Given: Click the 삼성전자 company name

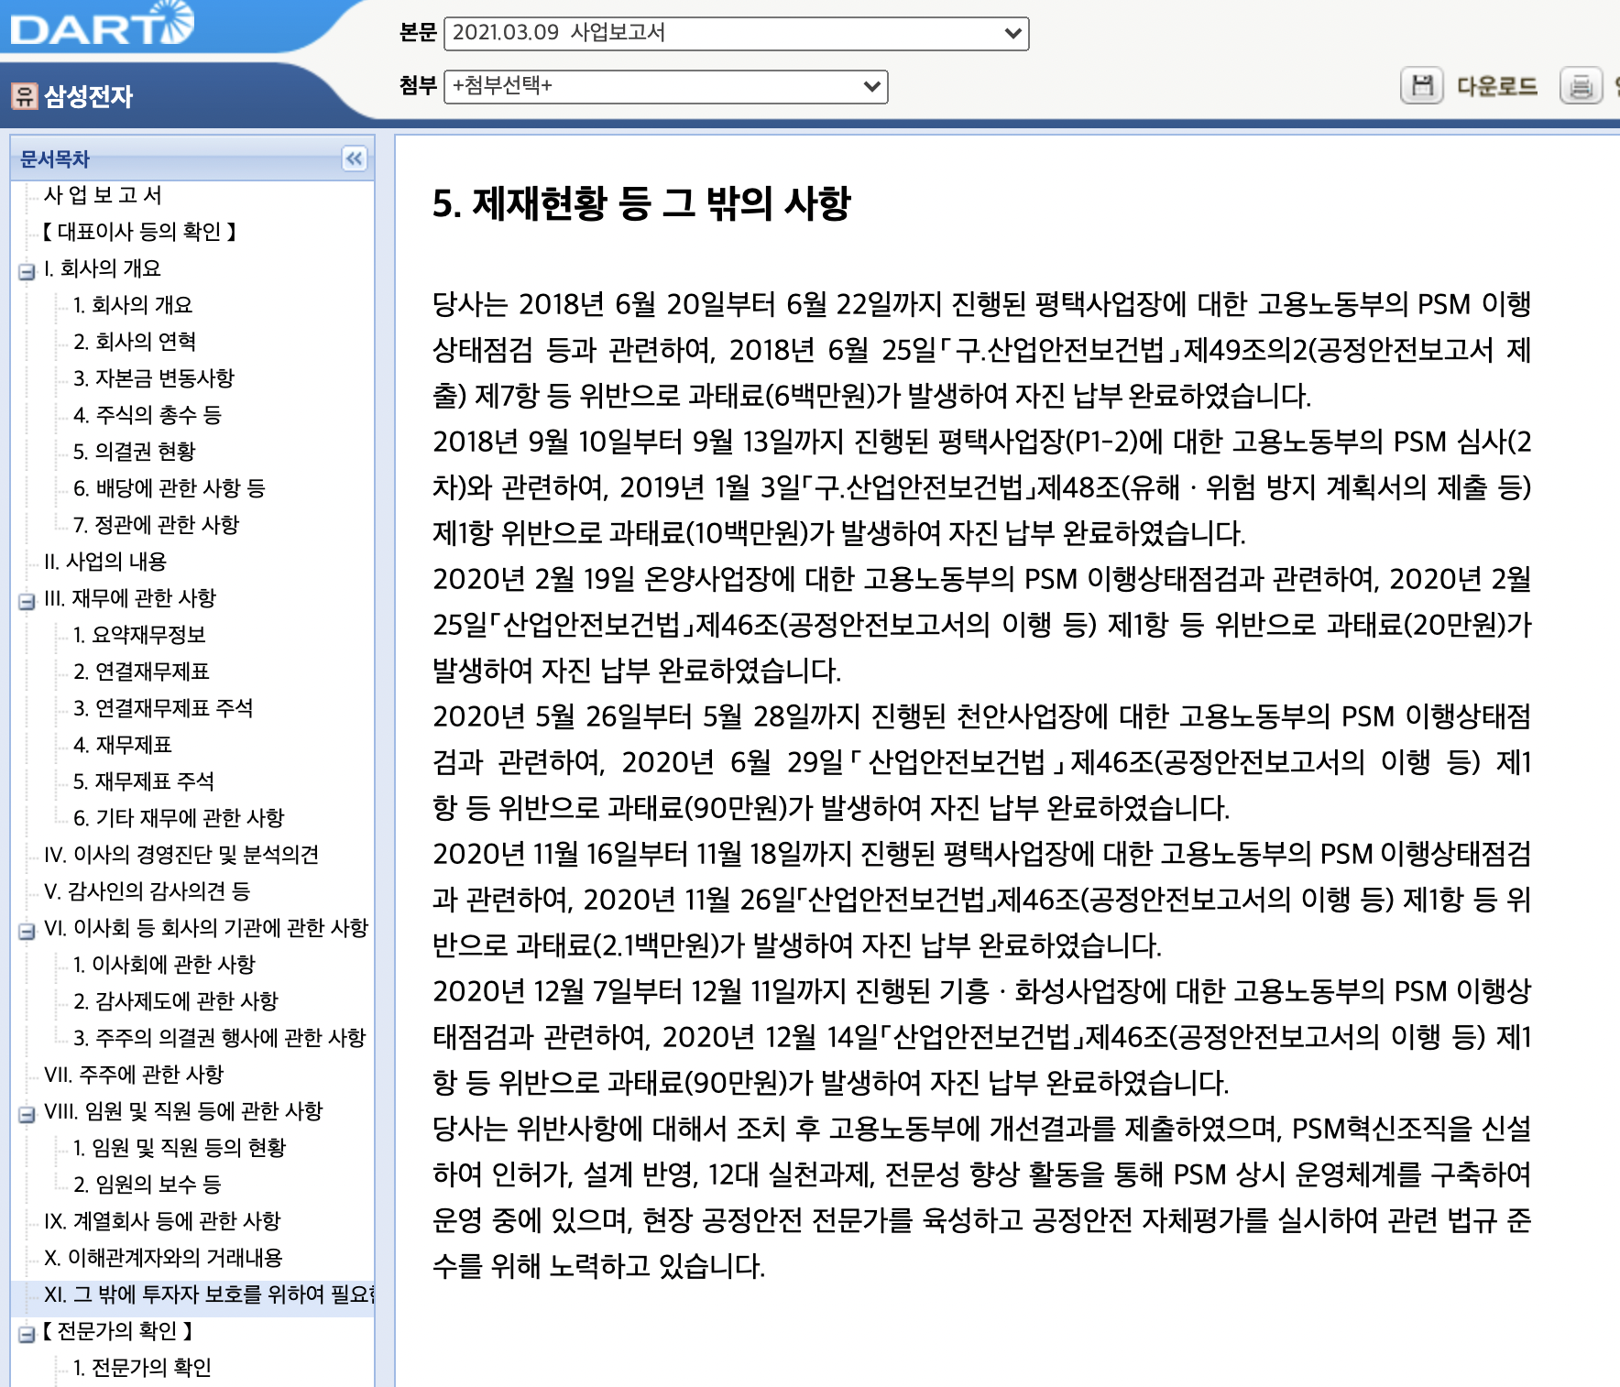Looking at the screenshot, I should pyautogui.click(x=89, y=96).
